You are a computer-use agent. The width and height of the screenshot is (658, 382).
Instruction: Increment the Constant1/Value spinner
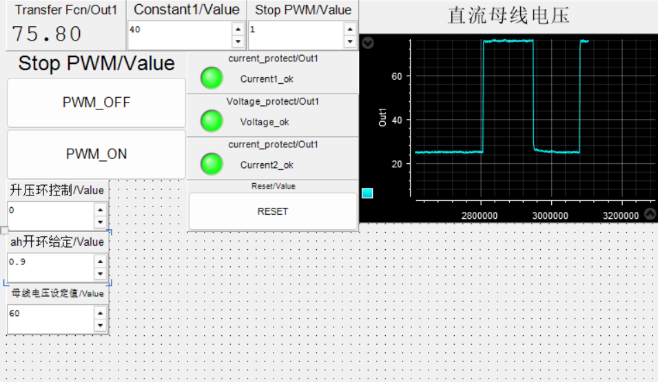(x=238, y=29)
